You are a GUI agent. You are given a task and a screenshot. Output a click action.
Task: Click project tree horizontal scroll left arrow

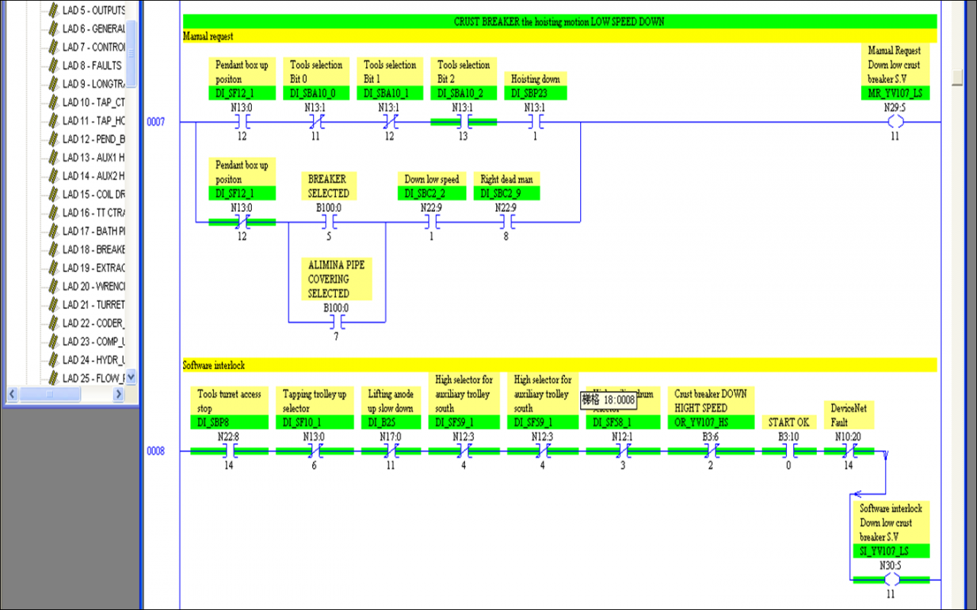12,394
